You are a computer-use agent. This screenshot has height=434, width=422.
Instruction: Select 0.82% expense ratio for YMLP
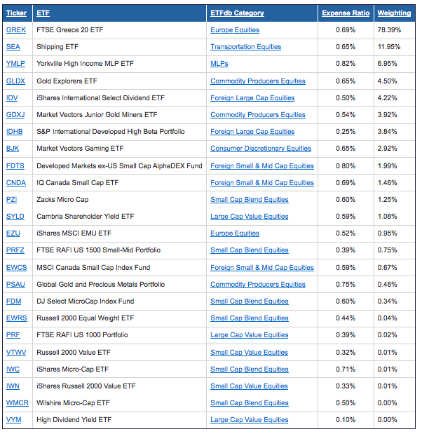pos(346,64)
